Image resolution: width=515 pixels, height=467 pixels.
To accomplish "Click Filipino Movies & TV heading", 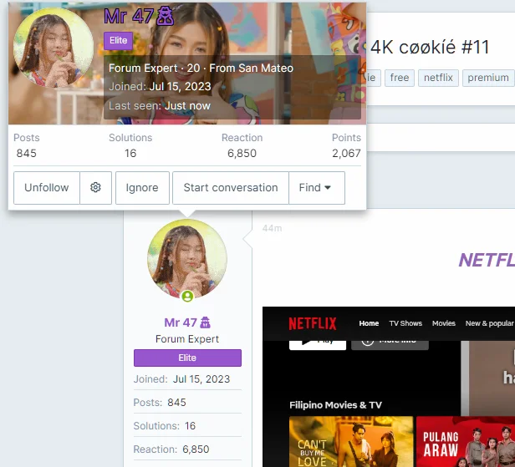I will (x=336, y=405).
